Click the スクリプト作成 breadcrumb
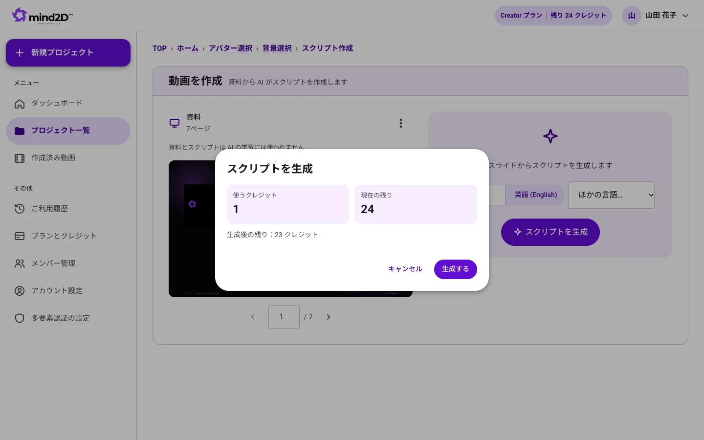Viewport: 704px width, 440px height. point(328,48)
